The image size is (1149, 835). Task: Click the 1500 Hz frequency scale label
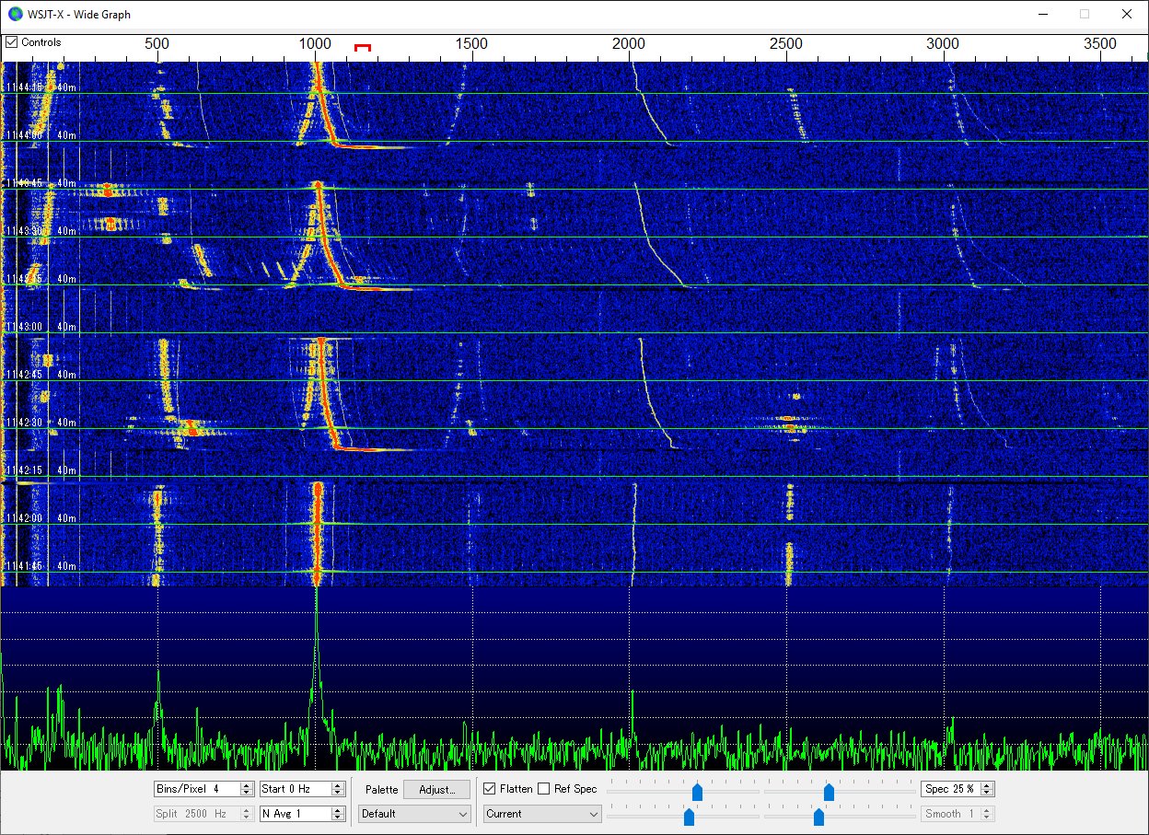click(x=471, y=43)
